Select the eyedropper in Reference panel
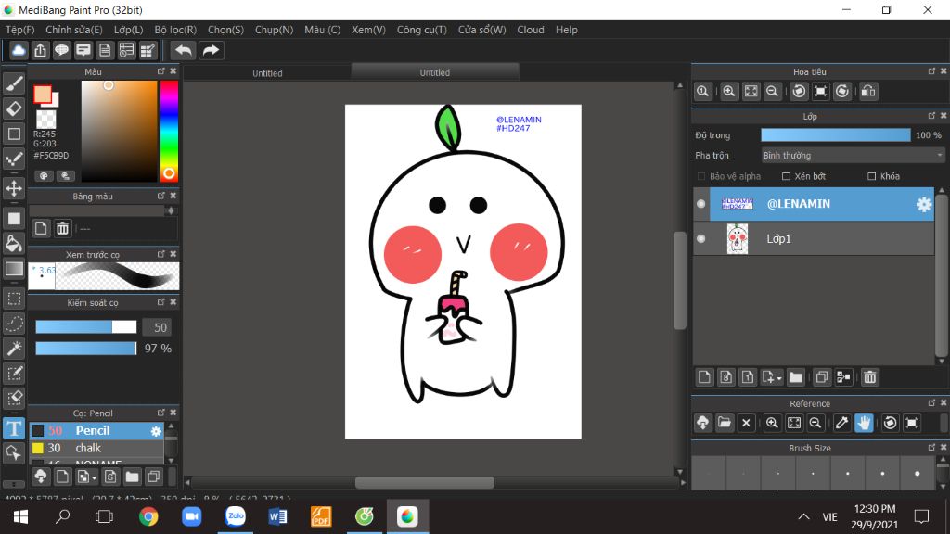The image size is (950, 534). pyautogui.click(x=841, y=423)
